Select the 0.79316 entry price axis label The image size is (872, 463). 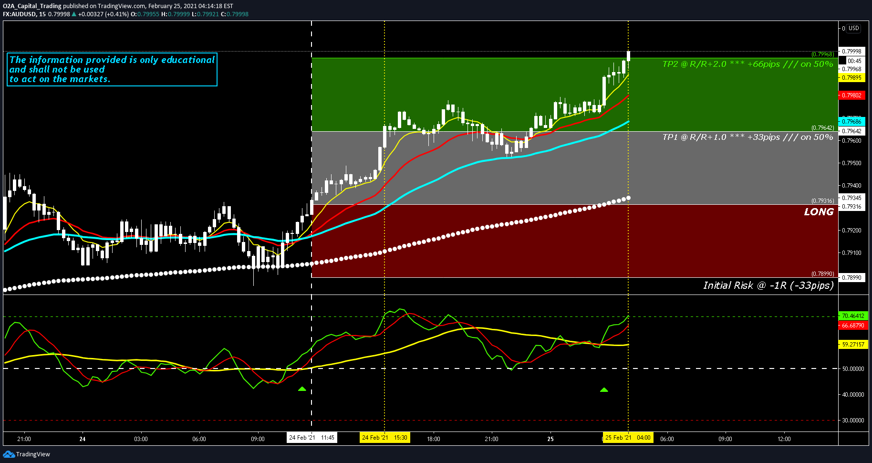851,207
